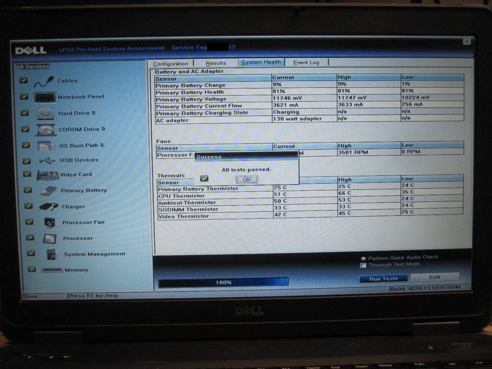Select the Charger icon
492x369 pixels.
(x=49, y=207)
